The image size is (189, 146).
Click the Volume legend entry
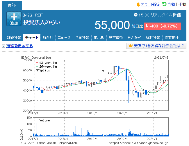(x=43, y=120)
